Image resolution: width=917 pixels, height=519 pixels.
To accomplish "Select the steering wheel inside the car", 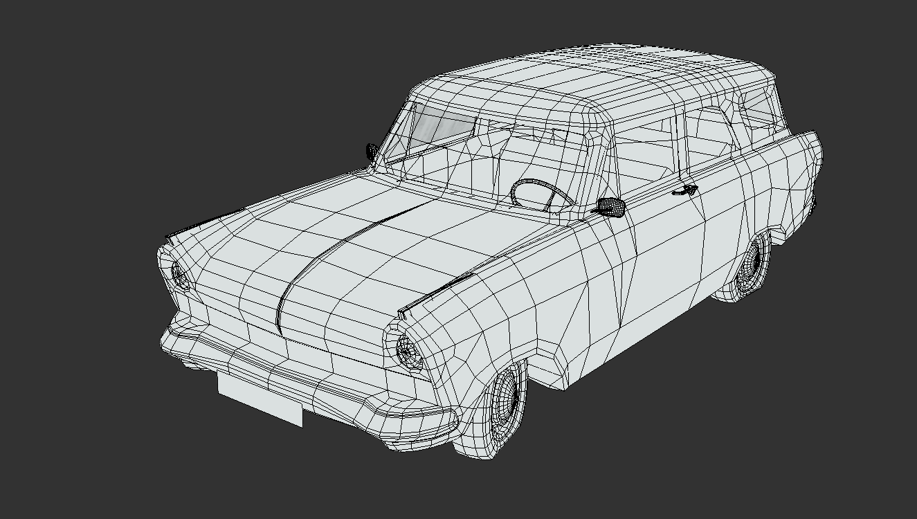I will [x=542, y=194].
